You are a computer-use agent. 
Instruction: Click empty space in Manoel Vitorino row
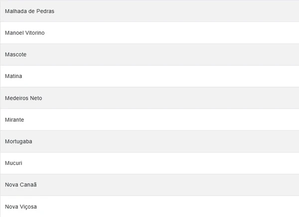tap(174, 33)
